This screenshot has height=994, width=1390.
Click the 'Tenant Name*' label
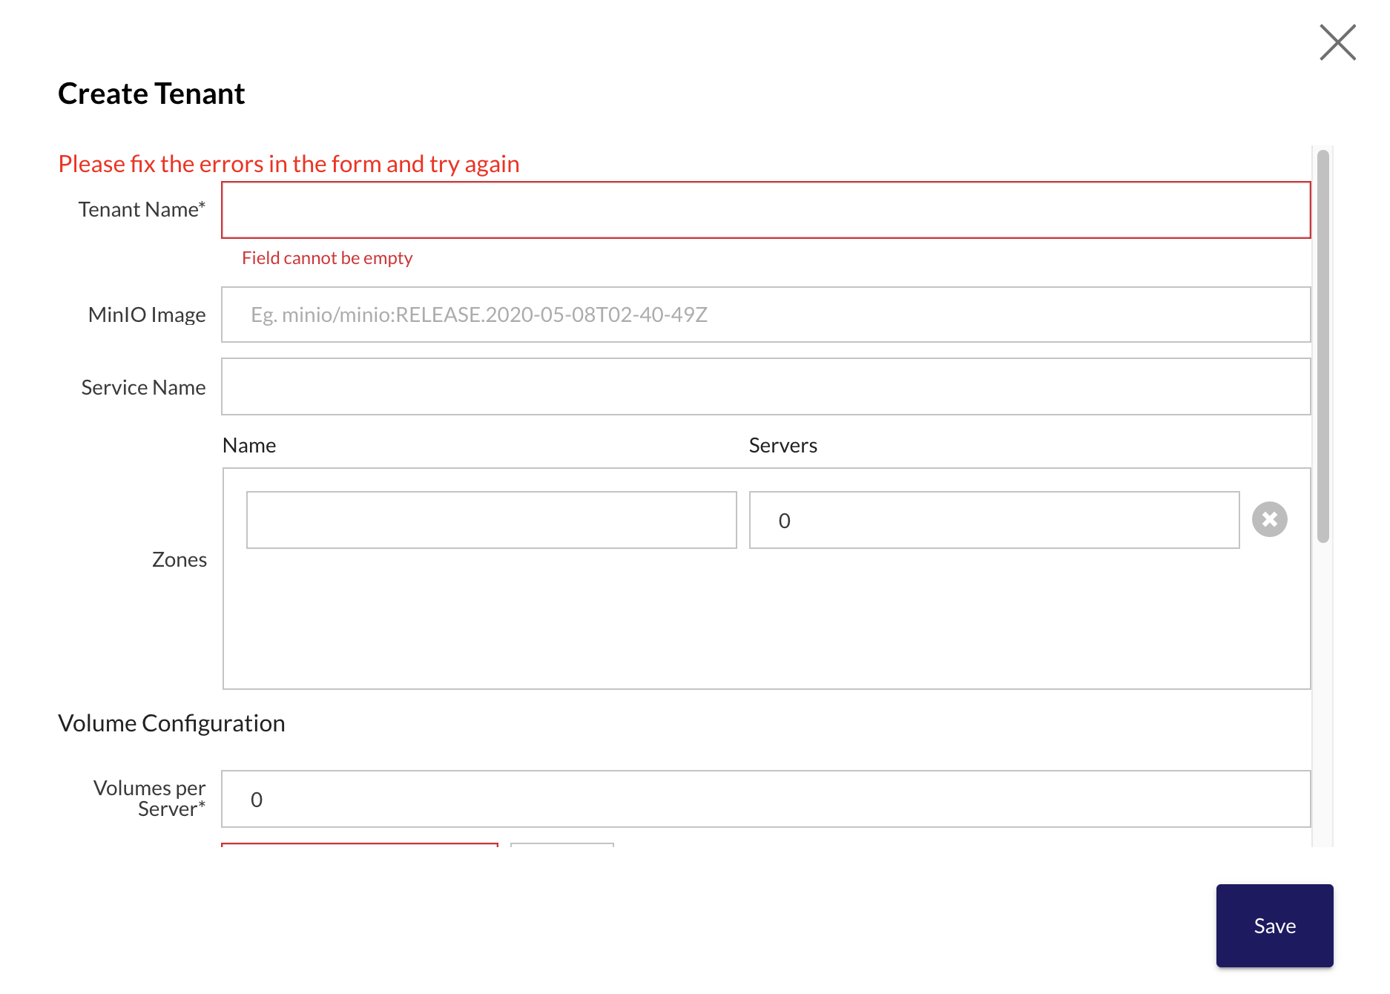click(x=142, y=210)
